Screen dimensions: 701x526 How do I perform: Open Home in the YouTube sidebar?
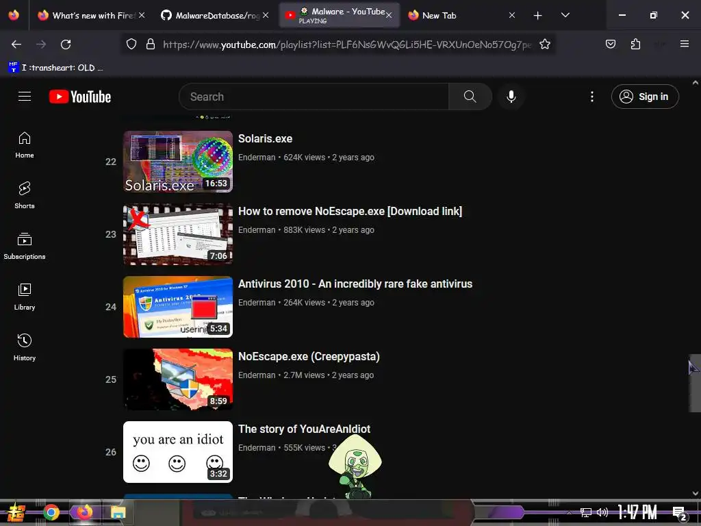tap(25, 145)
